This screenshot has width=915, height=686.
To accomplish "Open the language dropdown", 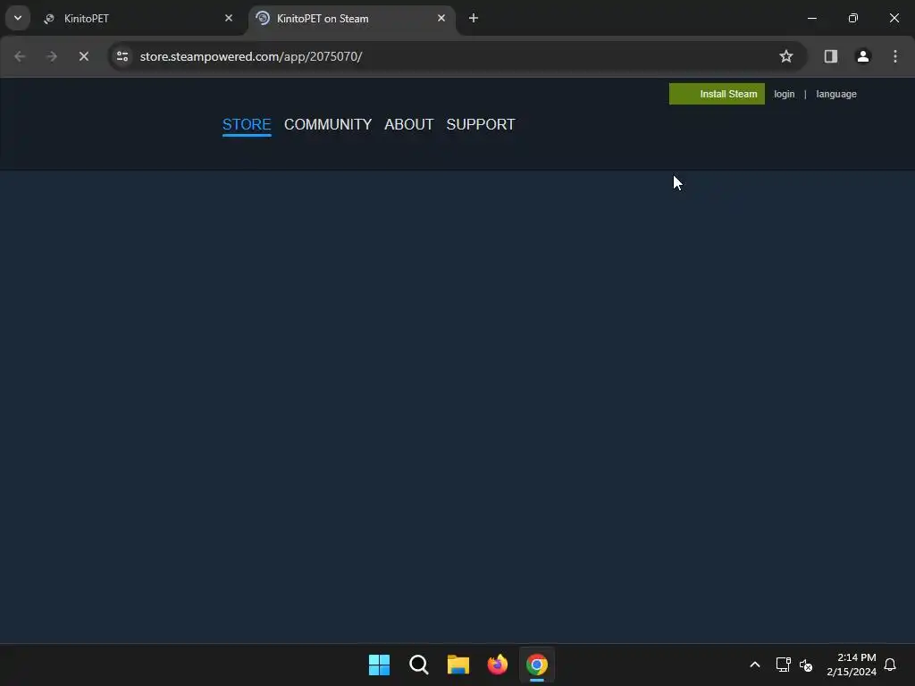I will (x=836, y=94).
